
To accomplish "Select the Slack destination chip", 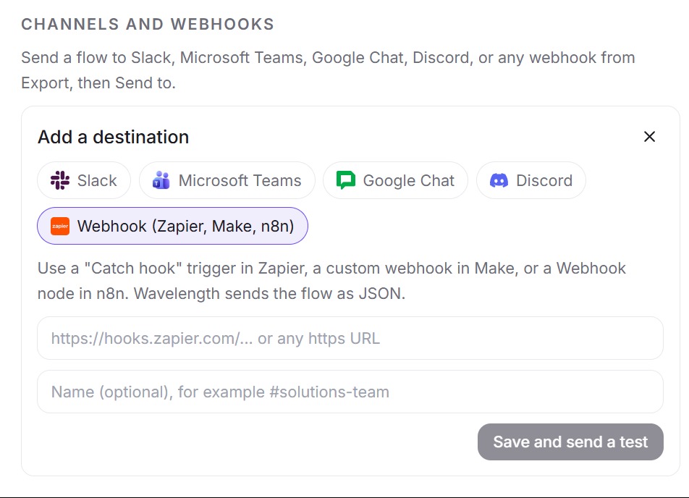I will [84, 180].
